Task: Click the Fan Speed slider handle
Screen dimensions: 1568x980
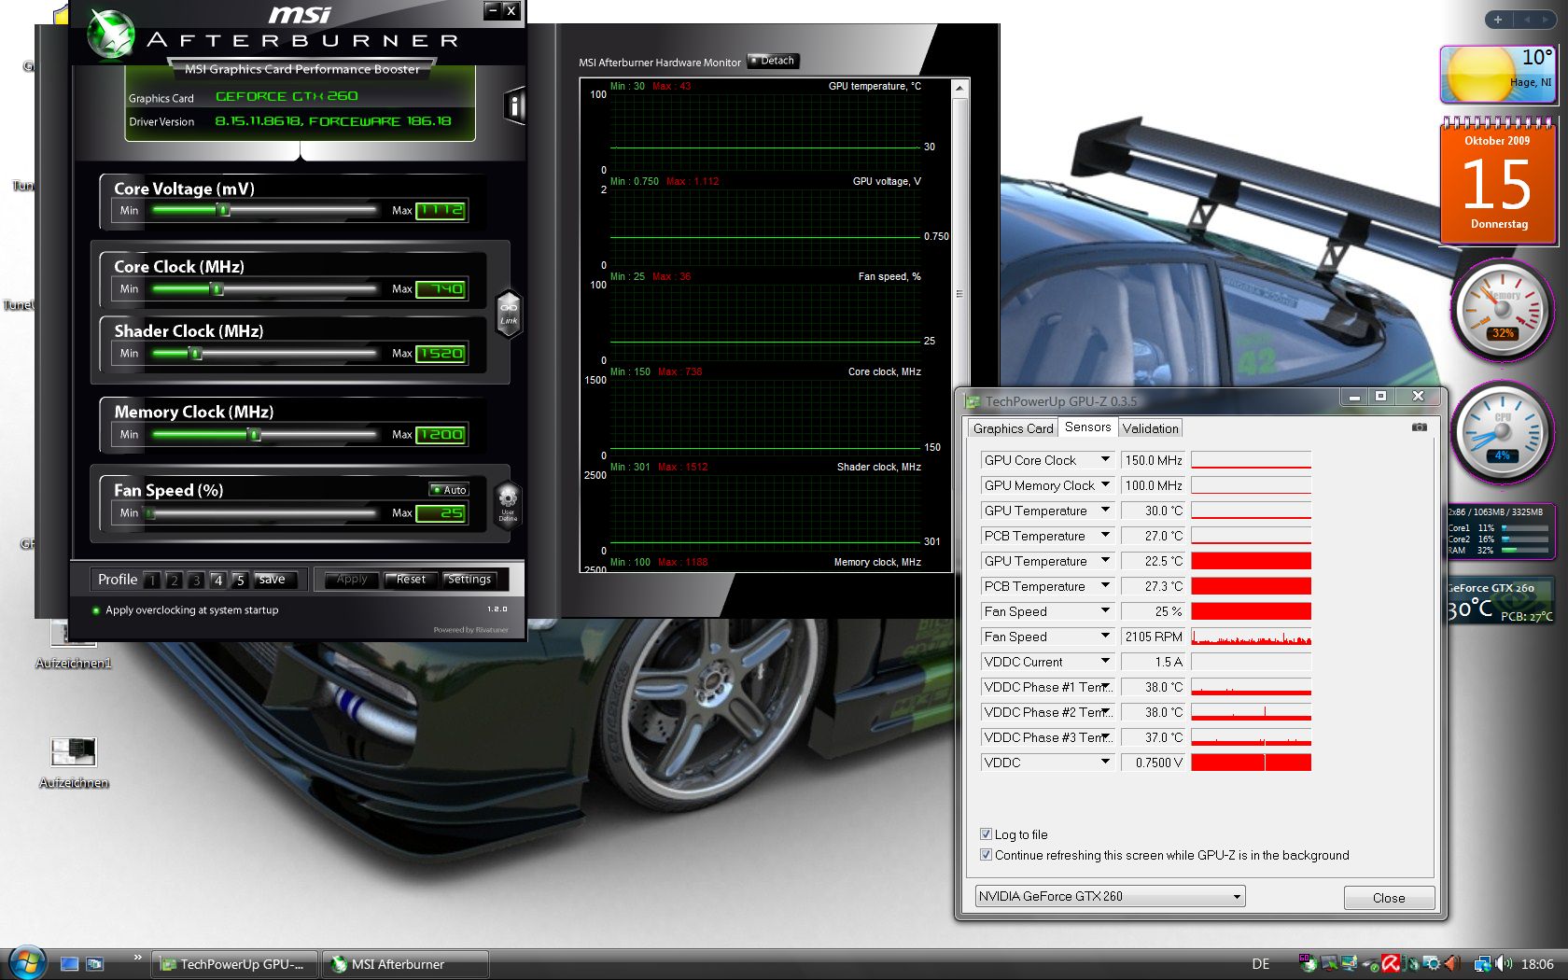Action: 149,512
